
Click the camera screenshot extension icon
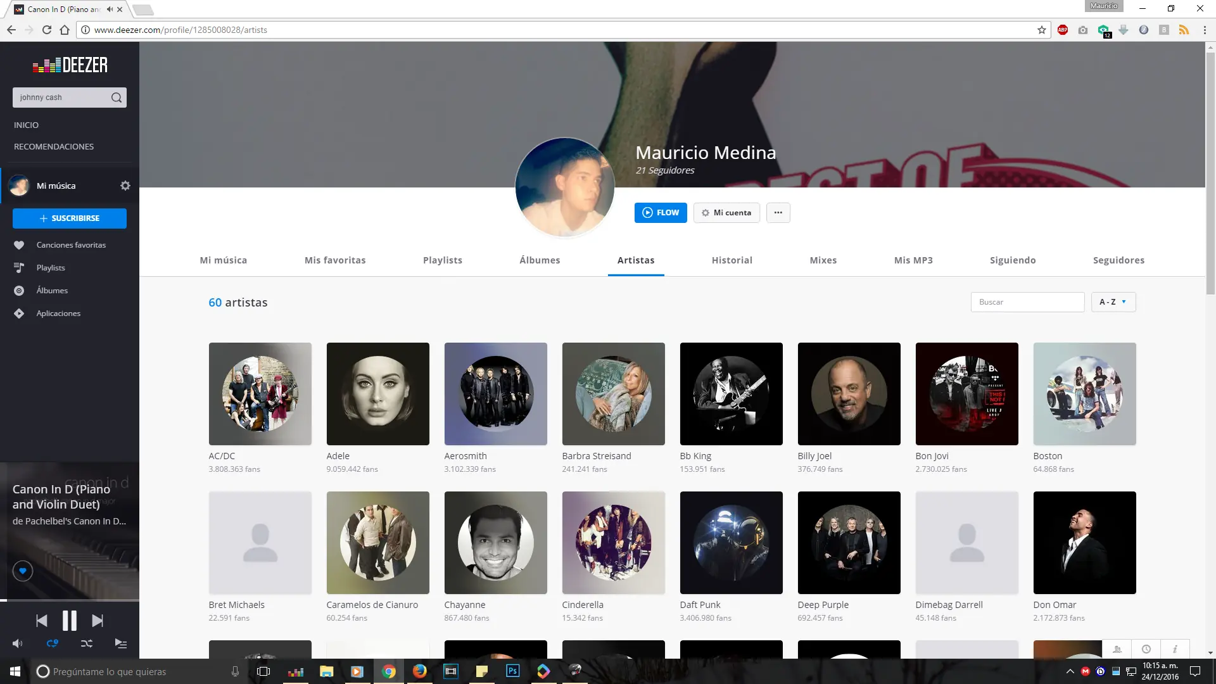pyautogui.click(x=1083, y=30)
